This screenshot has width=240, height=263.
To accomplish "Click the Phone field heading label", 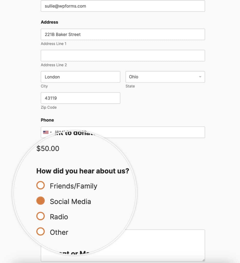I will click(x=47, y=120).
